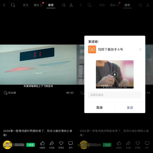153x153 pixels.
Task: Open the profile icon on left screen
Action: point(71,5)
